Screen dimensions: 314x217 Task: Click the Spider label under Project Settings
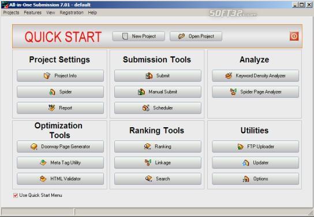(65, 92)
